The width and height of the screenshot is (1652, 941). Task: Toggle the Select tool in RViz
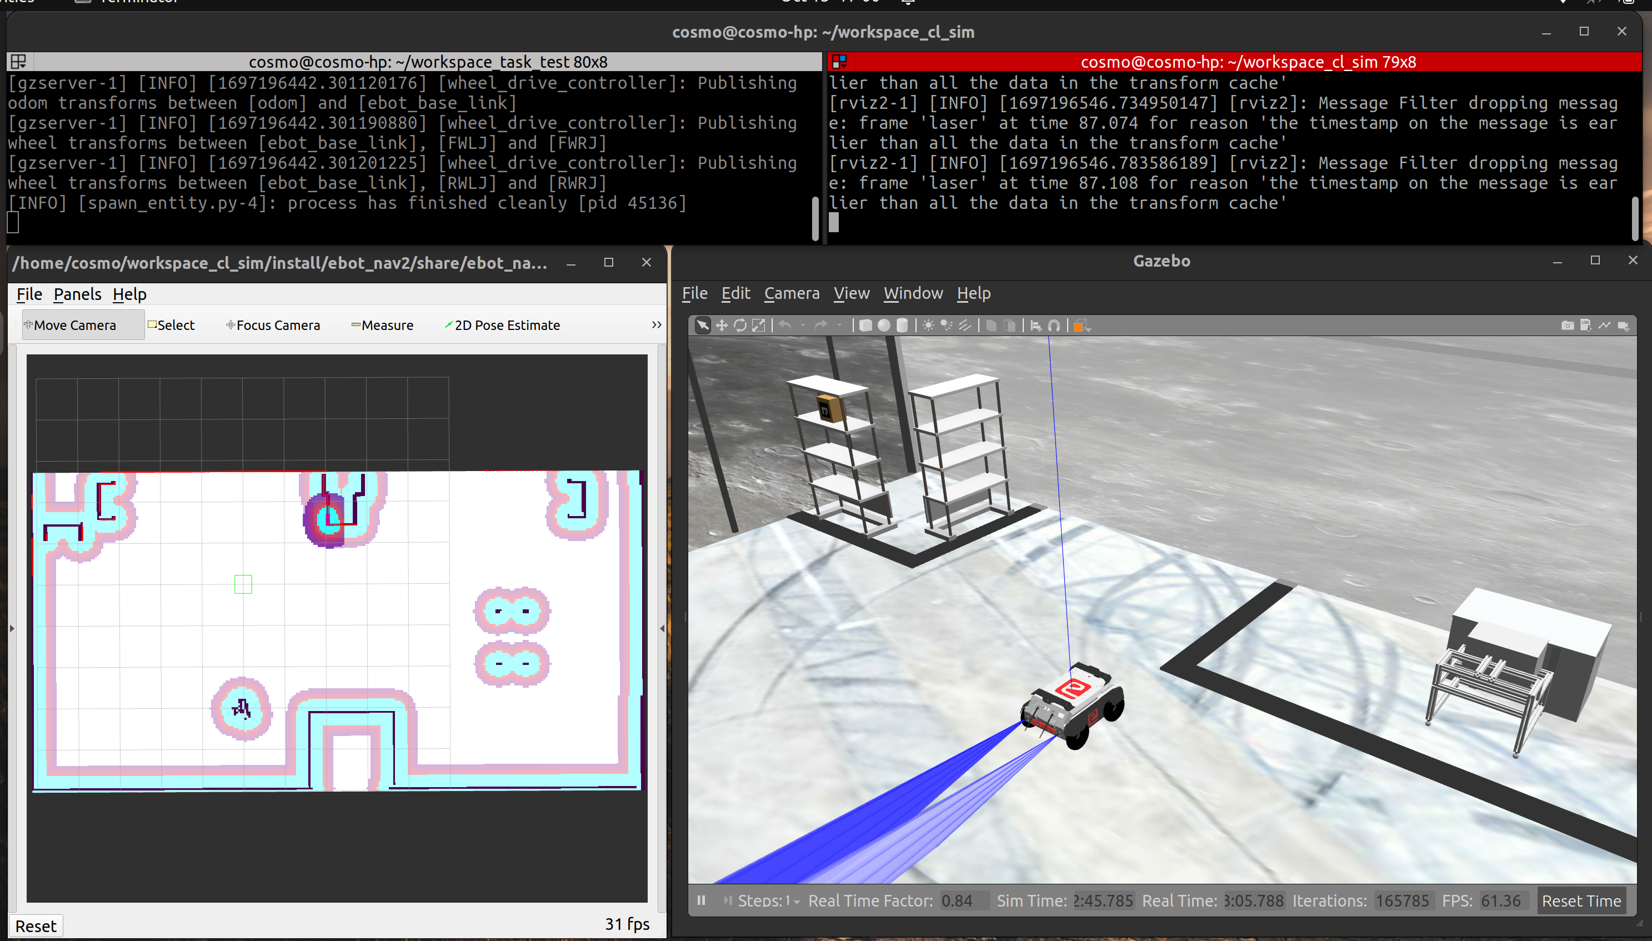[x=171, y=325]
